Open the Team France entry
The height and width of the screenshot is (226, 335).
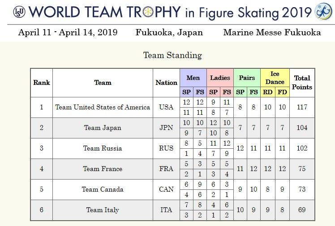(x=103, y=169)
